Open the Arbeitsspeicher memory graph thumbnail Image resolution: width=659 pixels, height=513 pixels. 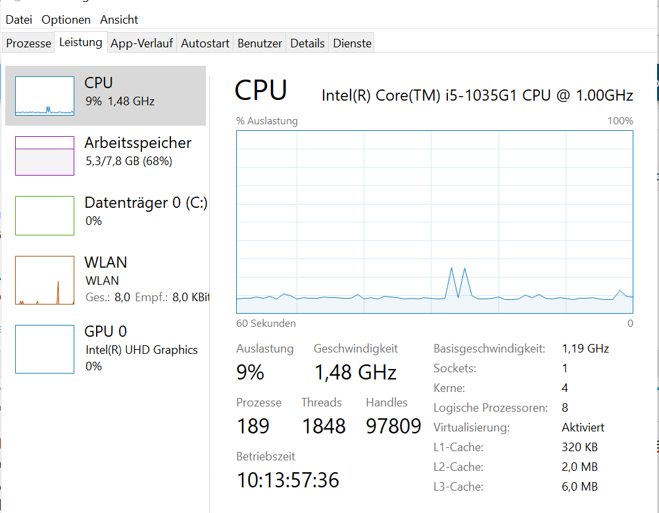coord(45,156)
